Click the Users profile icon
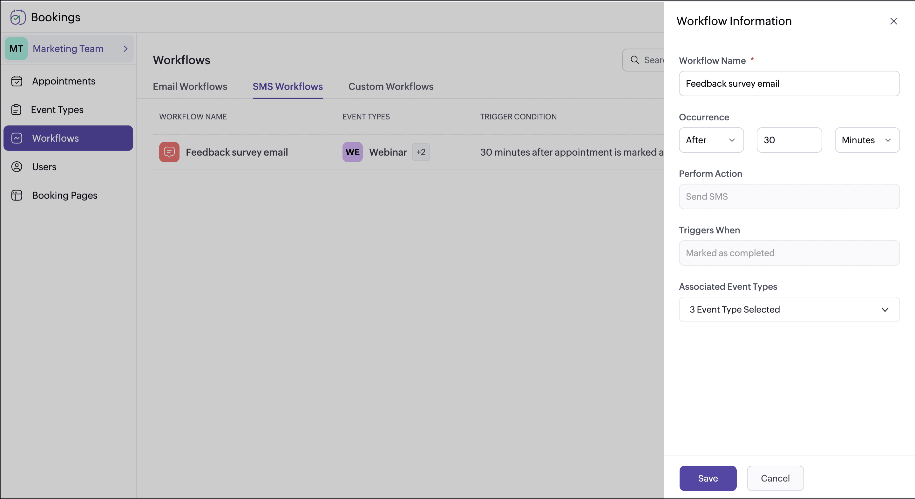 [17, 167]
